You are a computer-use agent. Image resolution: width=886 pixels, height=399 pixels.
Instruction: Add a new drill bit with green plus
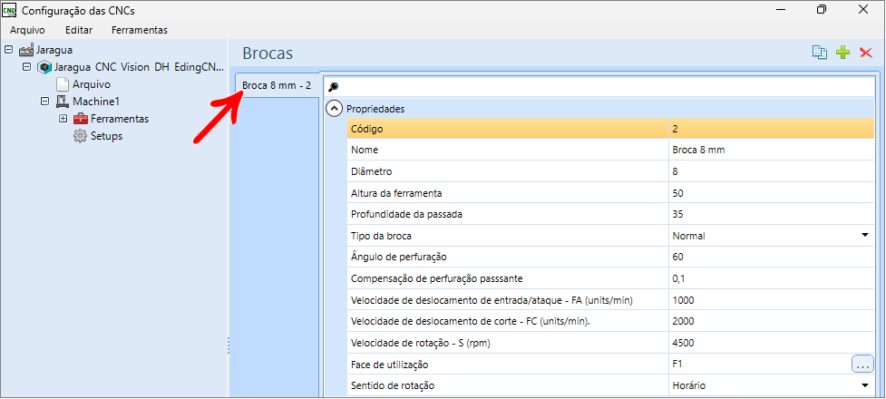coord(843,54)
